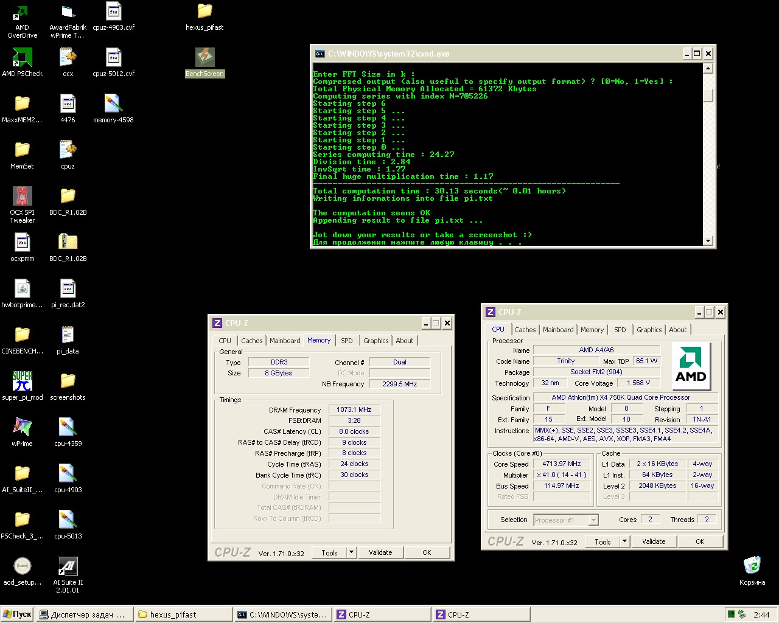Click Validate in the Memory CPU-Z window
The height and width of the screenshot is (623, 779).
pyautogui.click(x=380, y=552)
